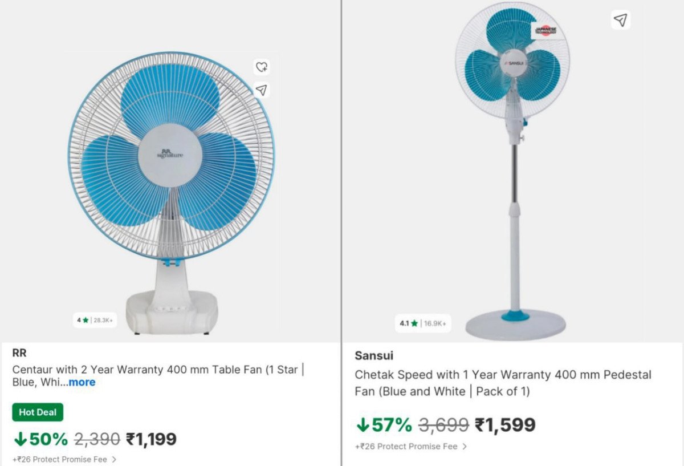
Task: Click share icon on RR table fan
Action: coord(262,90)
